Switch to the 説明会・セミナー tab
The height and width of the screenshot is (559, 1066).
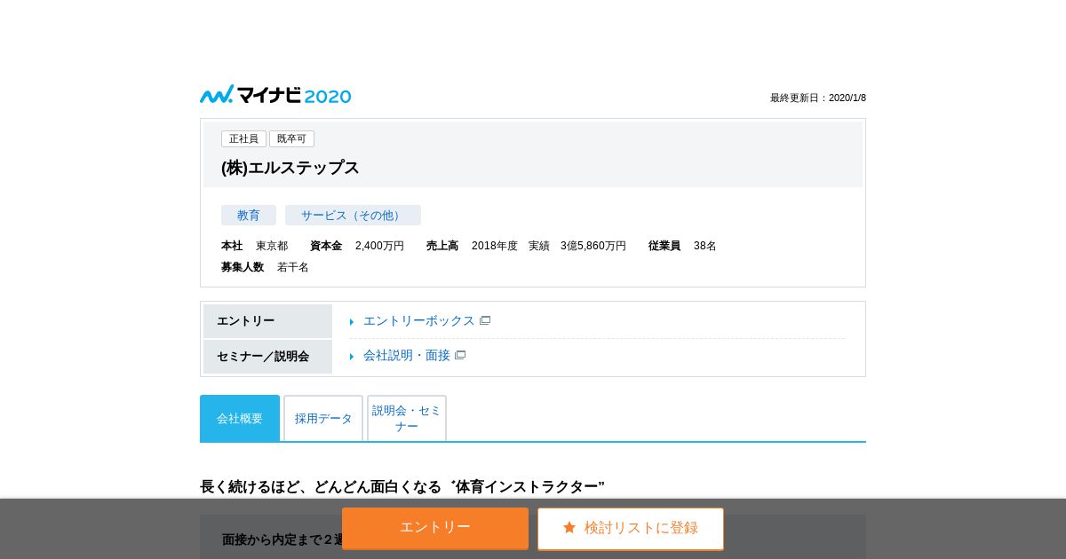(407, 418)
